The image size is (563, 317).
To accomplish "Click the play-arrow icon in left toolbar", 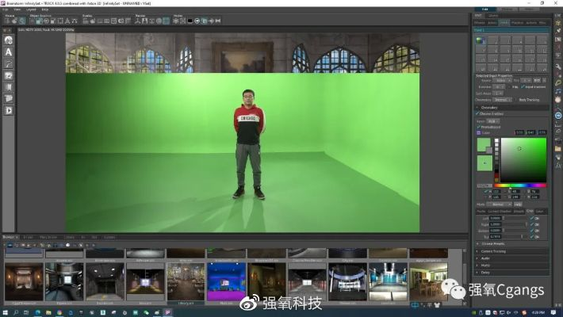I will pos(9,110).
